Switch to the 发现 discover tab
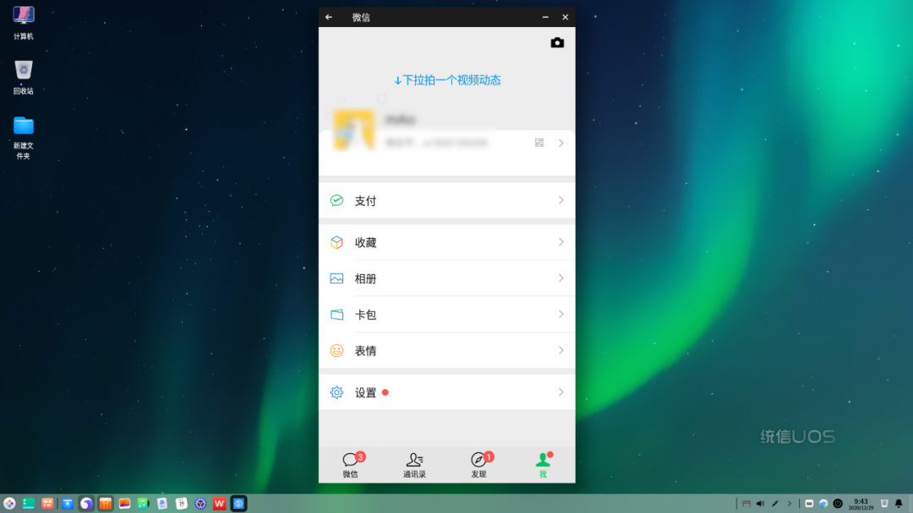 pyautogui.click(x=479, y=465)
